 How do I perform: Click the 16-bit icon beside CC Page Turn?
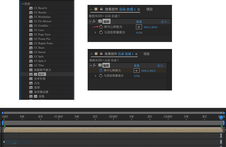[31, 34]
